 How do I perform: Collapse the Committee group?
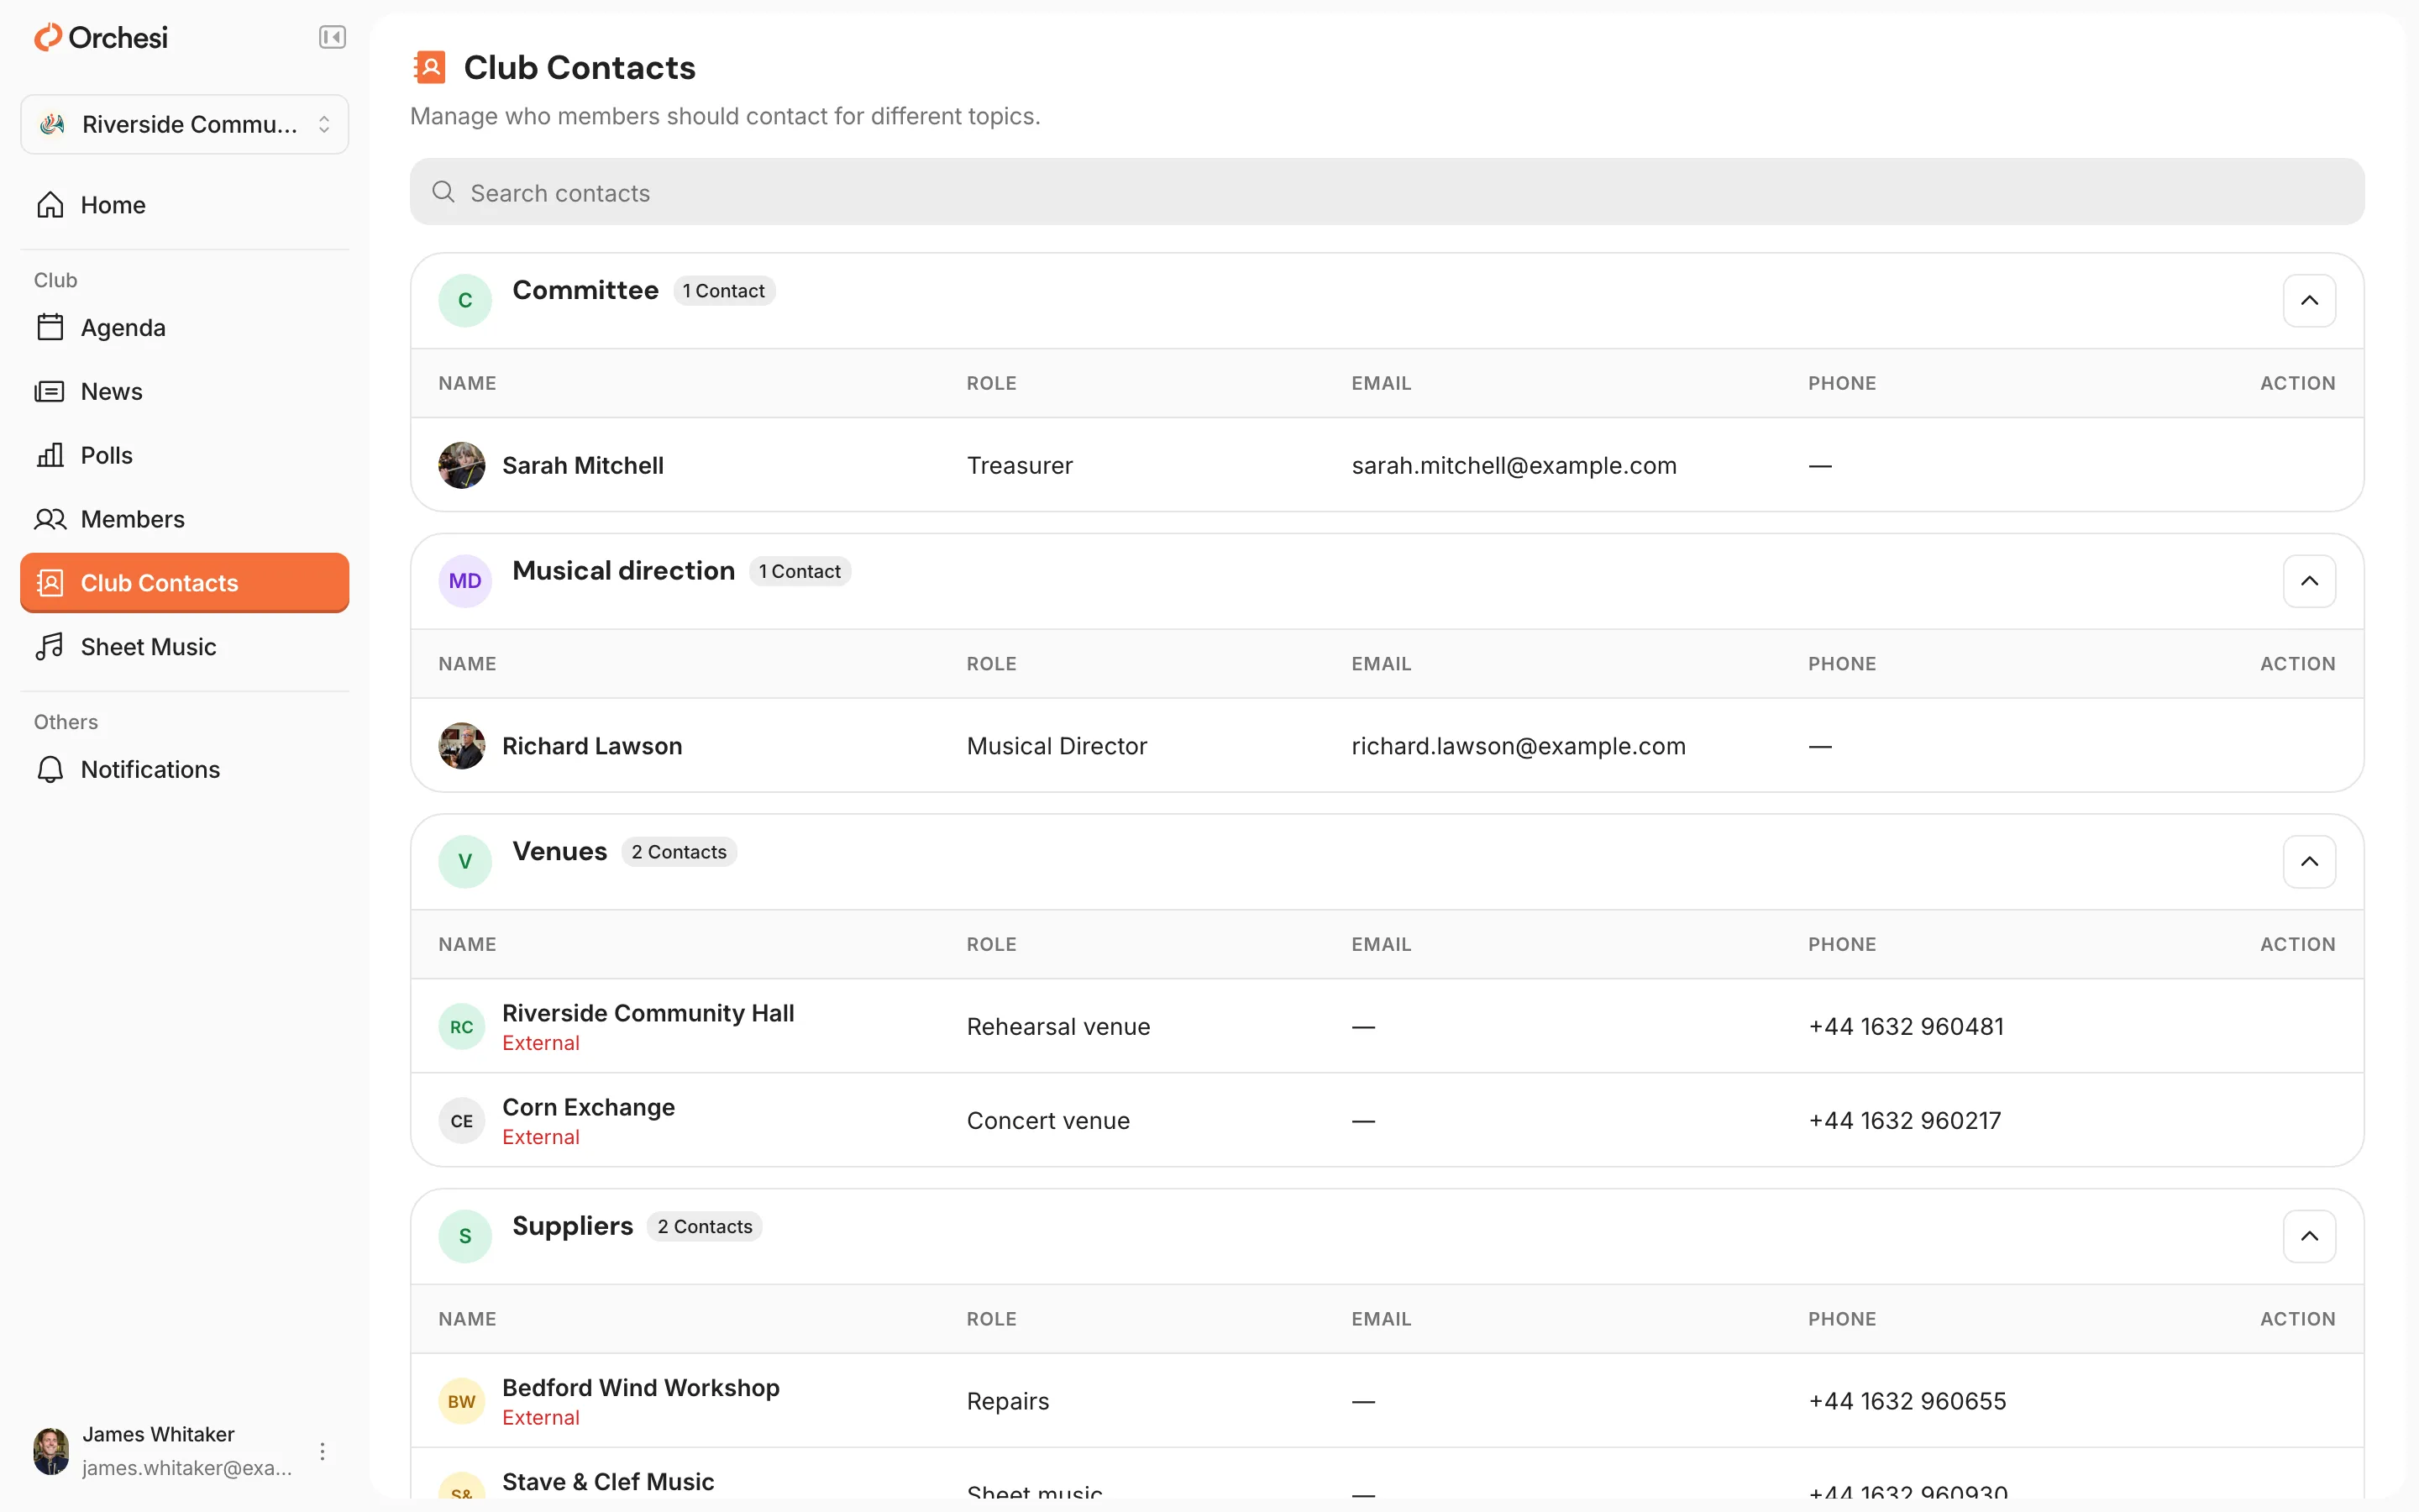(x=2309, y=301)
